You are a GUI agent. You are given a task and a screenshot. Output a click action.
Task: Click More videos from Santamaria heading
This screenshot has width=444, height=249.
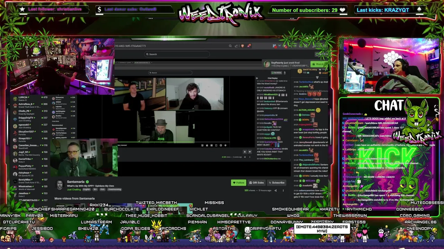point(75,199)
